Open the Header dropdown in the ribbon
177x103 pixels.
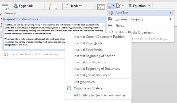[x=74, y=6]
